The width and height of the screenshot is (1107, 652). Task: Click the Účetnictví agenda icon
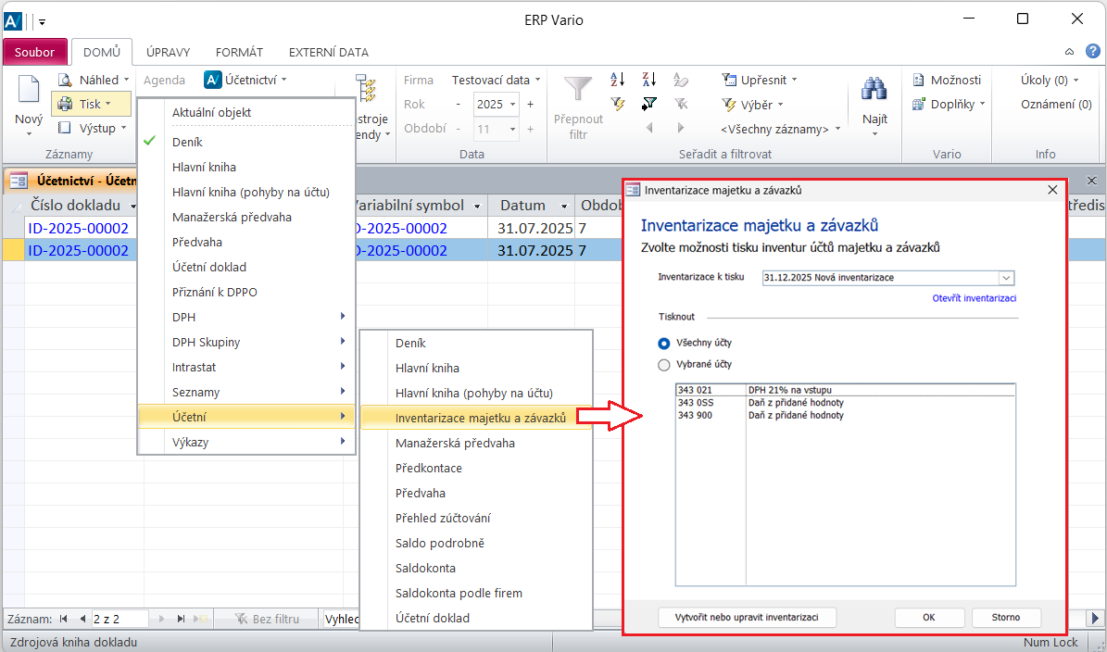pyautogui.click(x=213, y=80)
